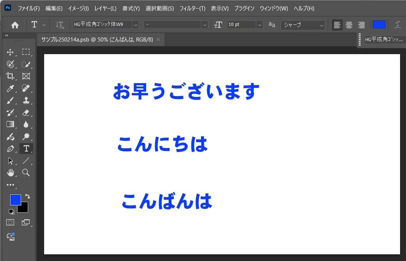Open the 書式(Y) menu
406x261 pixels.
[x=131, y=9]
